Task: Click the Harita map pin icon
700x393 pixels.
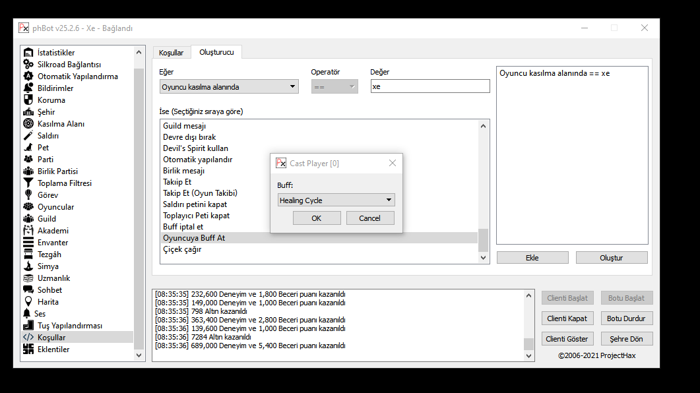Action: [28, 302]
